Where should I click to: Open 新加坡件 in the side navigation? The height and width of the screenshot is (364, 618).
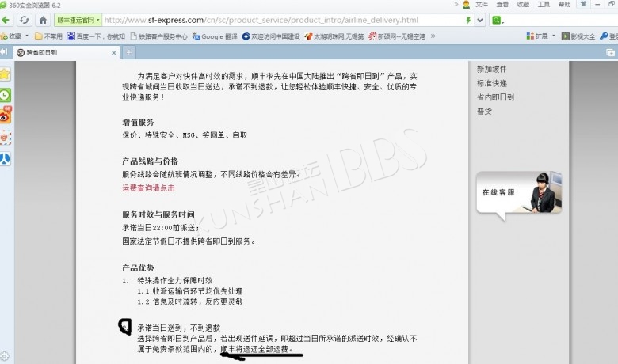(492, 70)
